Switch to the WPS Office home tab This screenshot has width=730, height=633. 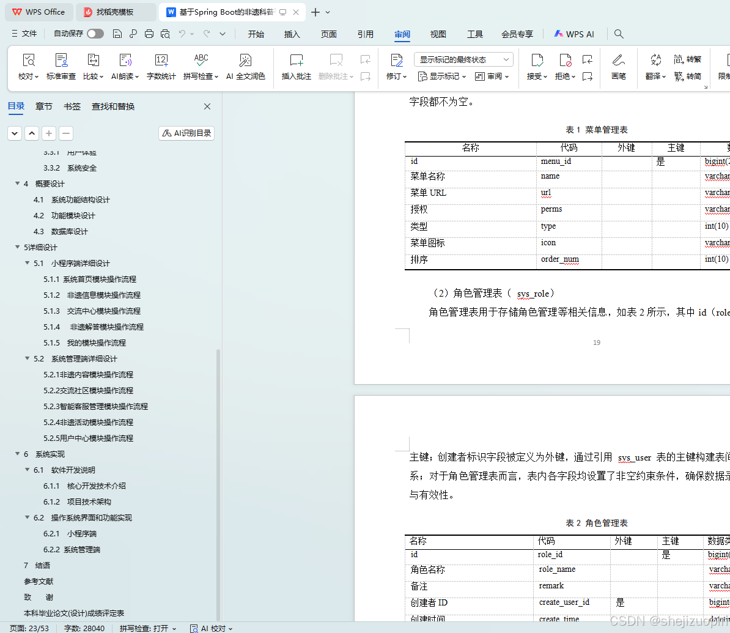39,12
